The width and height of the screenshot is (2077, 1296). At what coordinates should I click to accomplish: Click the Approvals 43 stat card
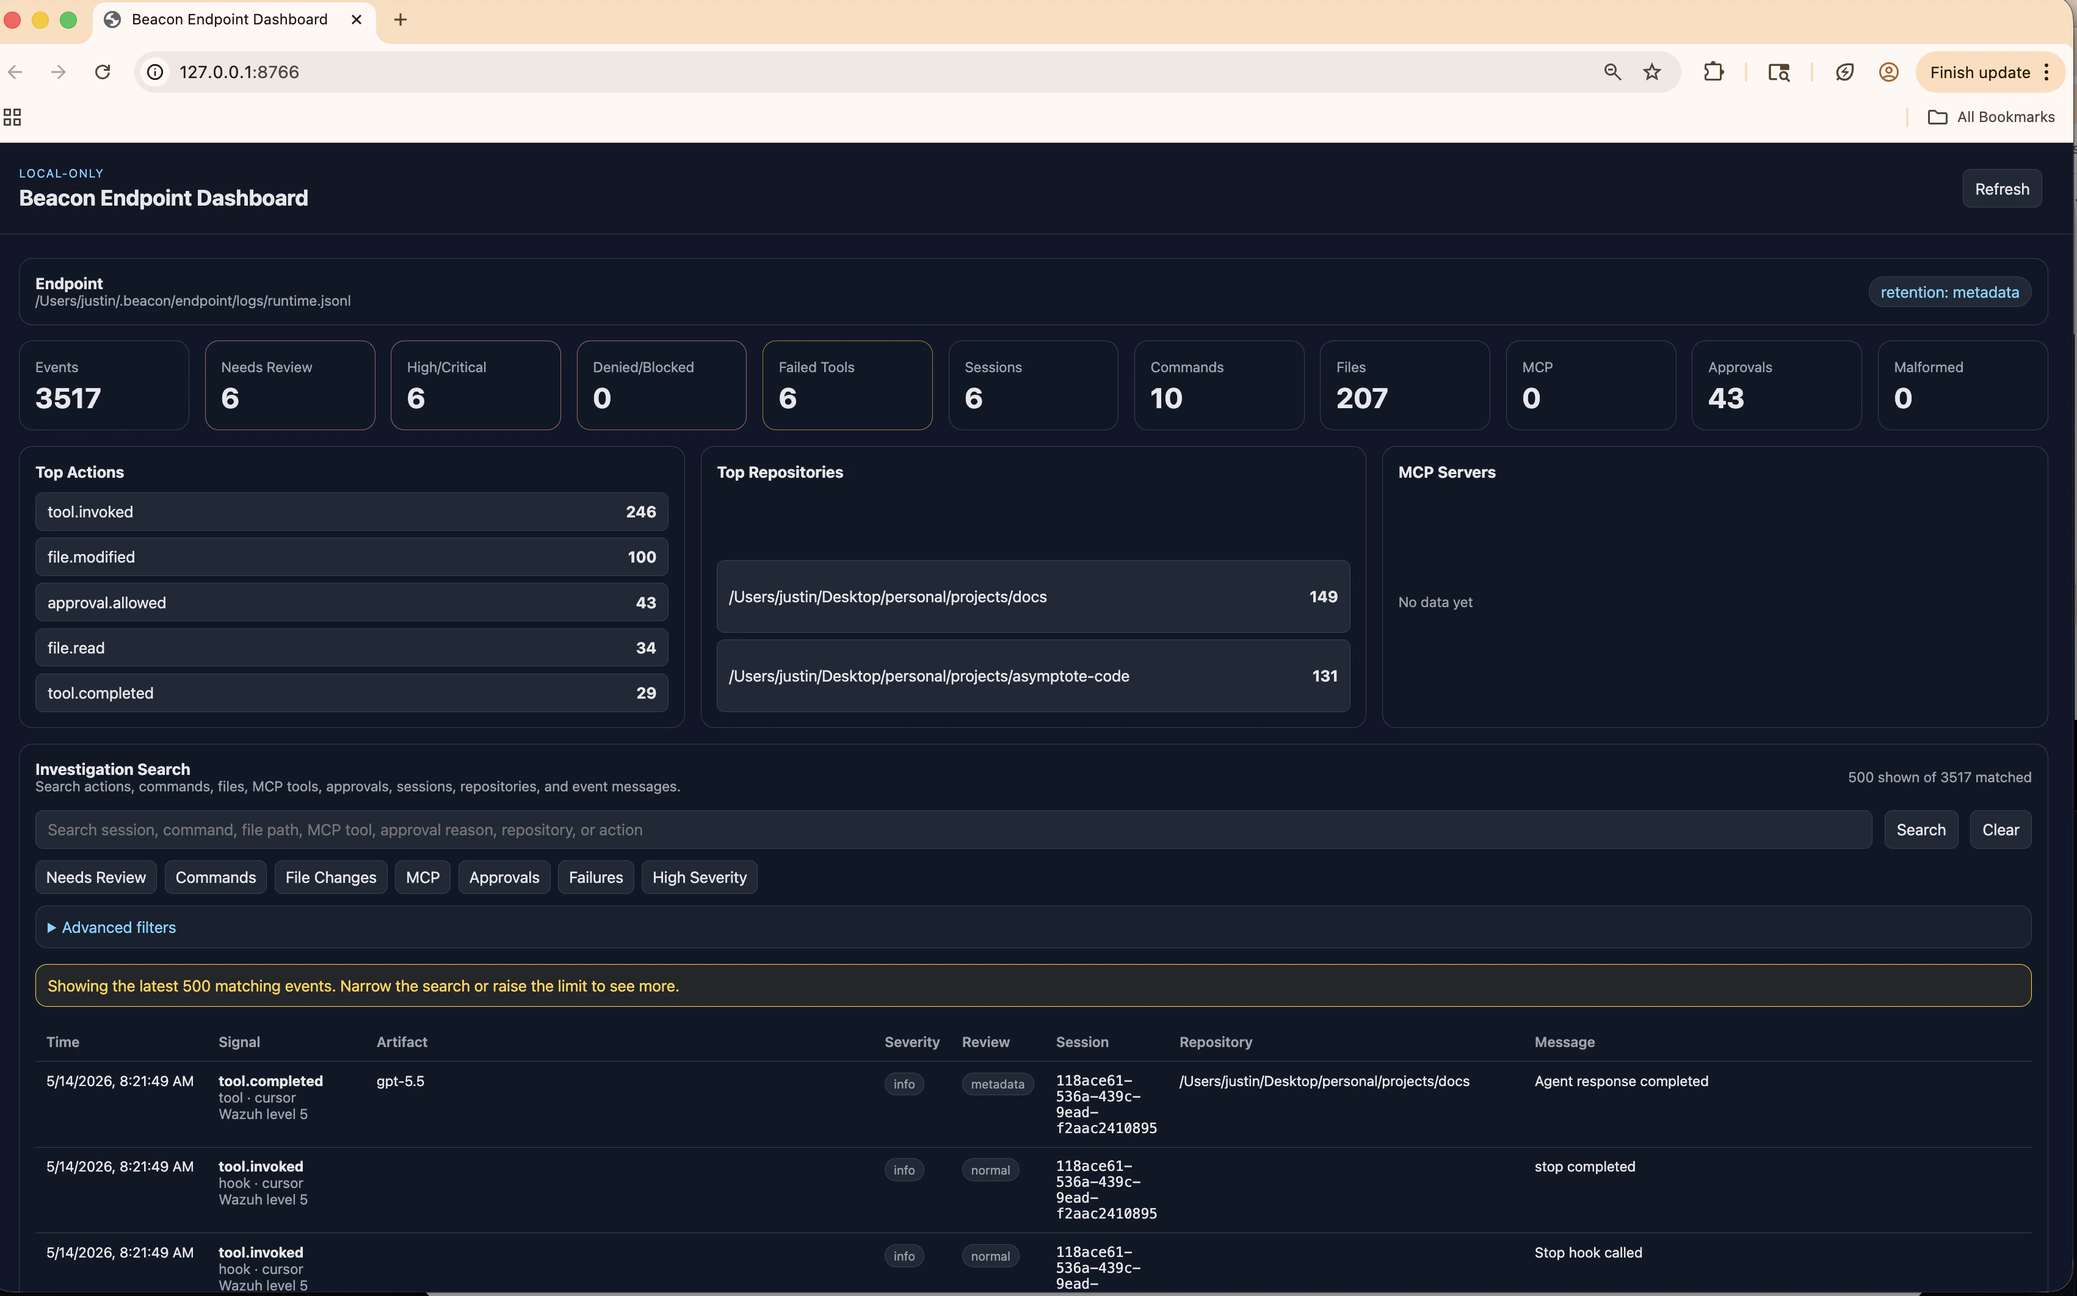(1776, 386)
